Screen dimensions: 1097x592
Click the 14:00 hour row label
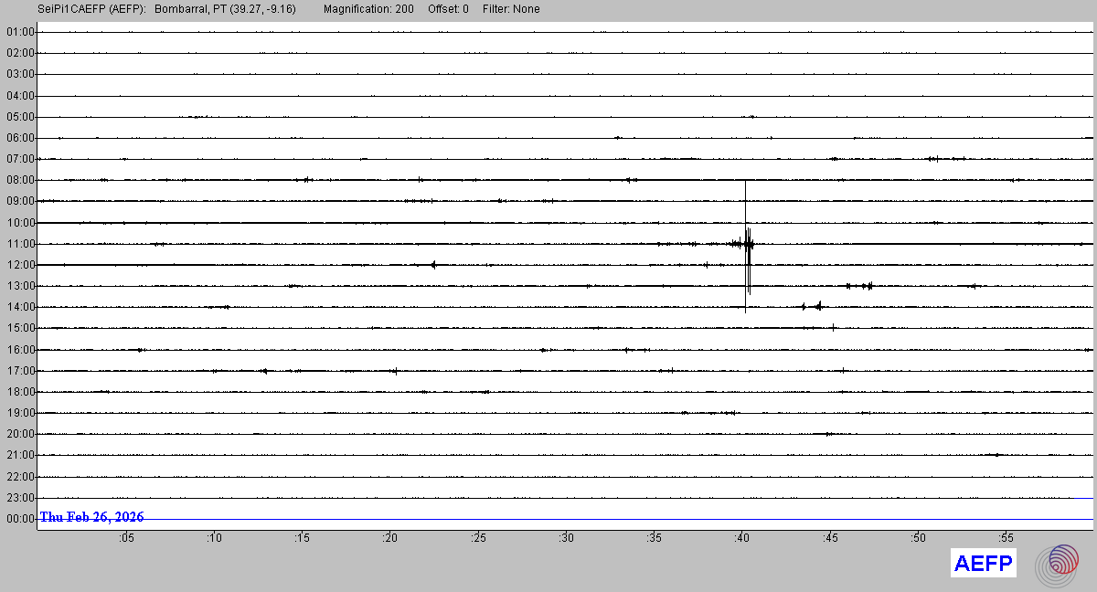coord(20,307)
